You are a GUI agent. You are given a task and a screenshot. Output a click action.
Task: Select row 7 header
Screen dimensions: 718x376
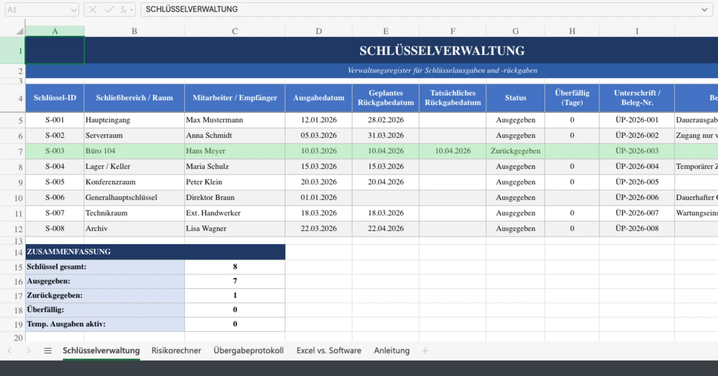pos(13,151)
